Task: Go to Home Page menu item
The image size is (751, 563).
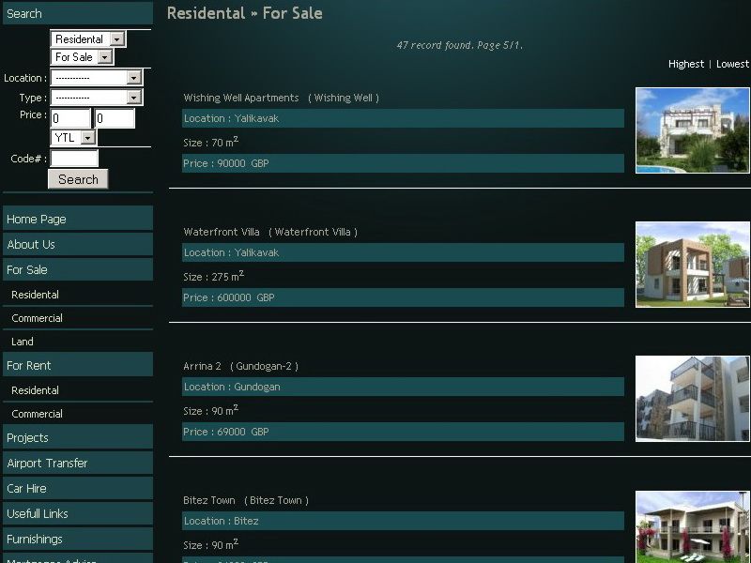Action: [x=78, y=219]
